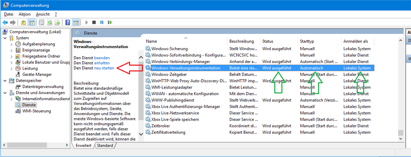Expand the Ereignisanzeige node

click(11, 50)
